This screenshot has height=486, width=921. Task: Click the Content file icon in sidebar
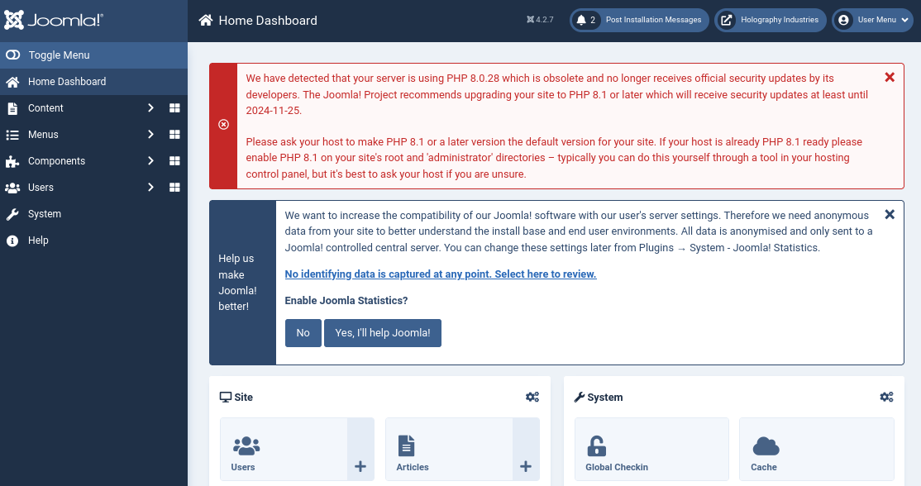[12, 108]
